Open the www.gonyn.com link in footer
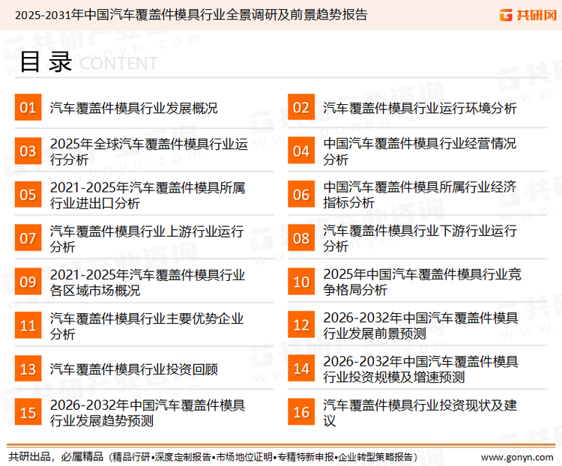Screen dimensions: 562x466 pos(517,458)
